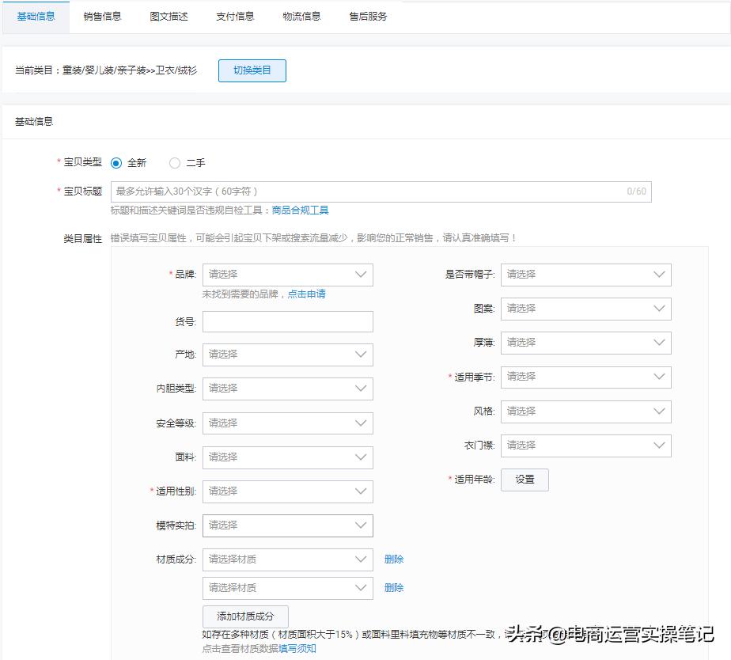This screenshot has width=731, height=660.
Task: Expand the 适用季节 (season) dropdown
Action: [585, 377]
